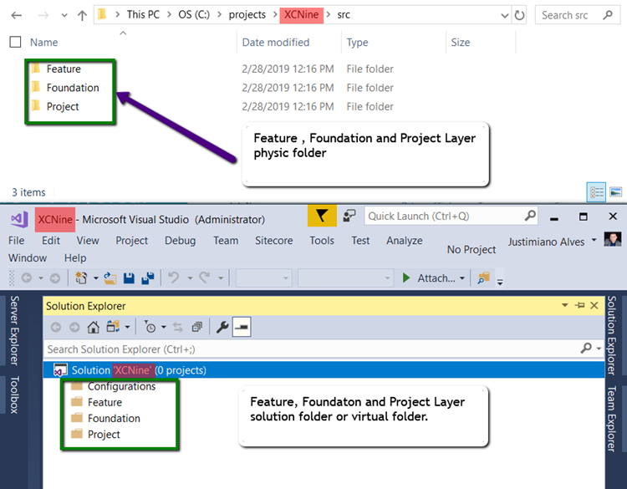The width and height of the screenshot is (627, 489).
Task: Open the Server Explorer side tab
Action: coord(14,330)
